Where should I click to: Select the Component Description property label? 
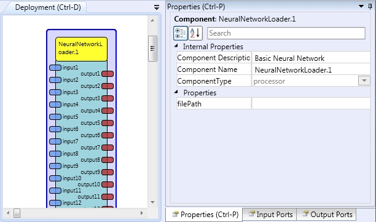click(213, 58)
